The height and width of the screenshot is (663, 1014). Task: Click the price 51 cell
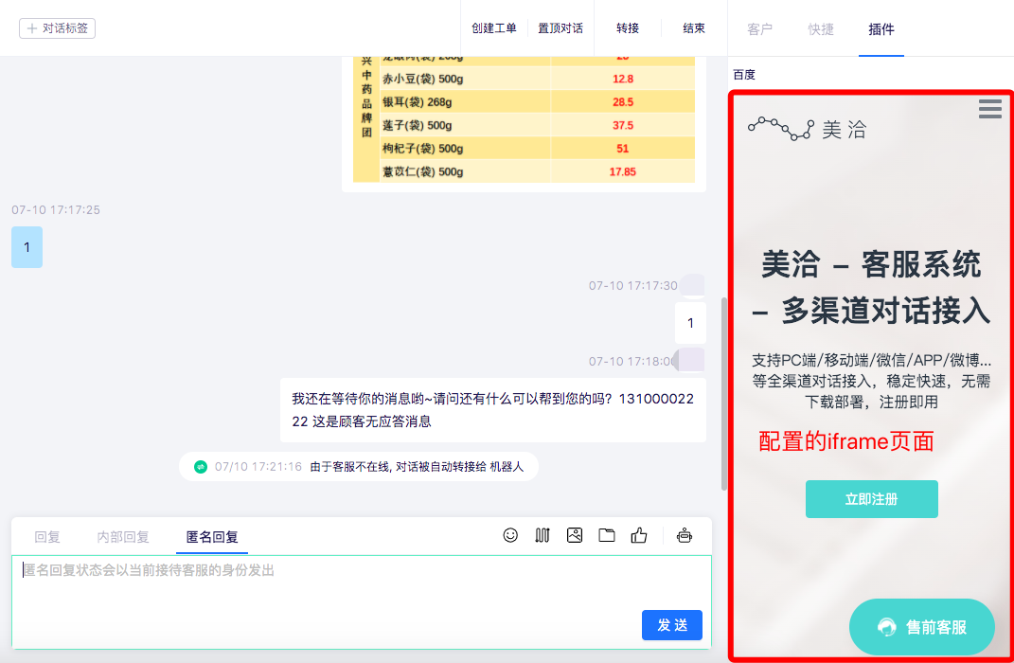(x=623, y=149)
